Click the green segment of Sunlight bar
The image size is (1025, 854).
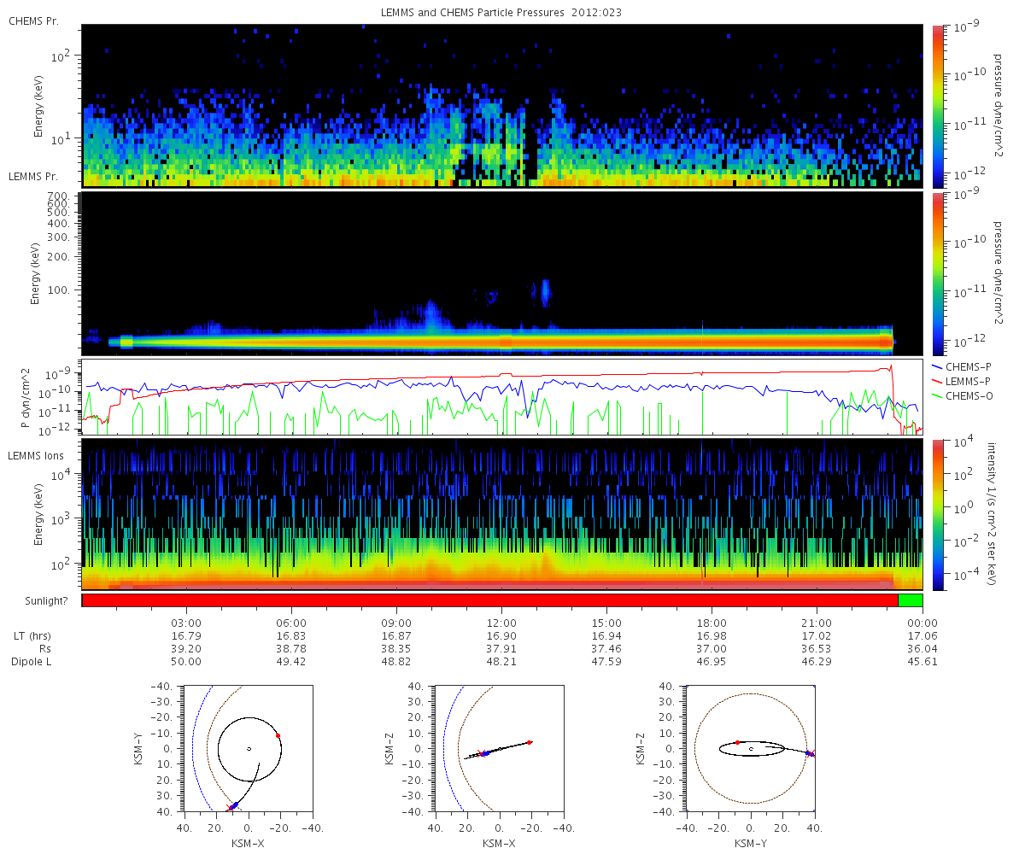coord(911,600)
